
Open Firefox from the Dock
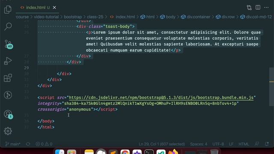pos(173,151)
